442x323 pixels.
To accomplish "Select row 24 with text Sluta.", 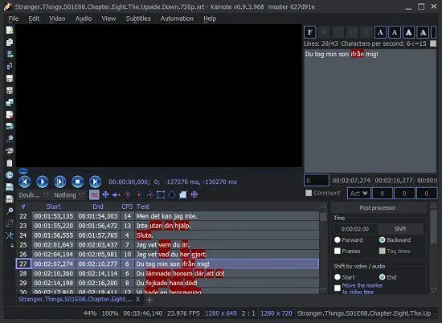I will (x=168, y=235).
